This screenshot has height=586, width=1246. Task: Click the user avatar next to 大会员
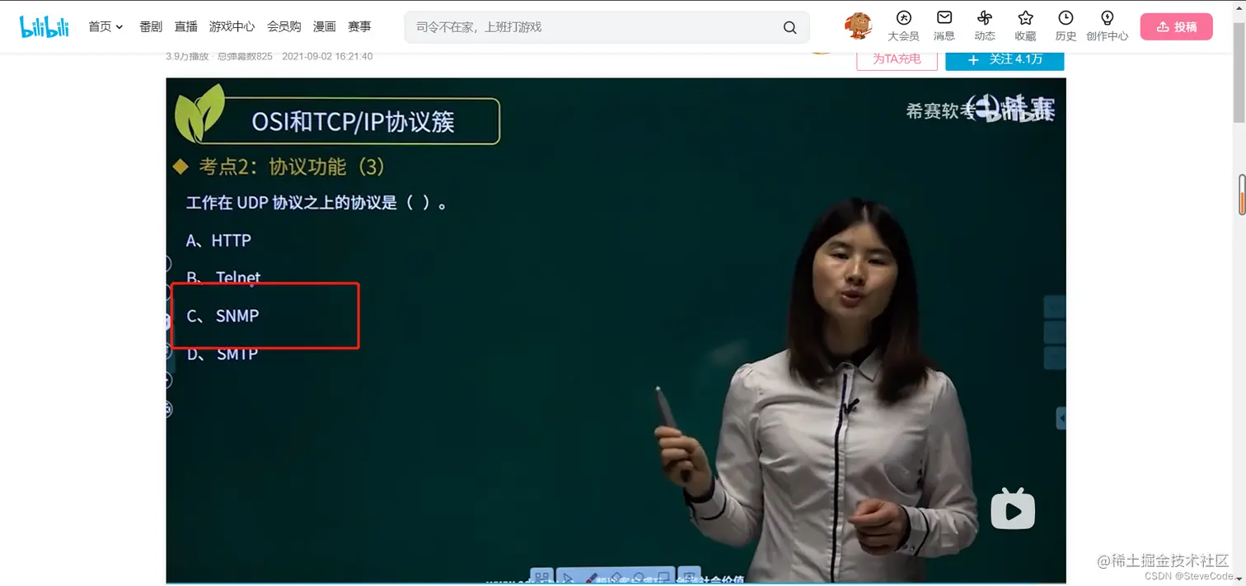pos(857,26)
